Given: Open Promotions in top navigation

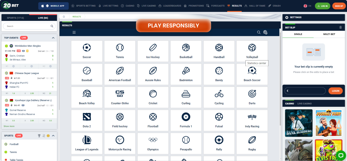Looking at the screenshot, I should [x=194, y=6].
